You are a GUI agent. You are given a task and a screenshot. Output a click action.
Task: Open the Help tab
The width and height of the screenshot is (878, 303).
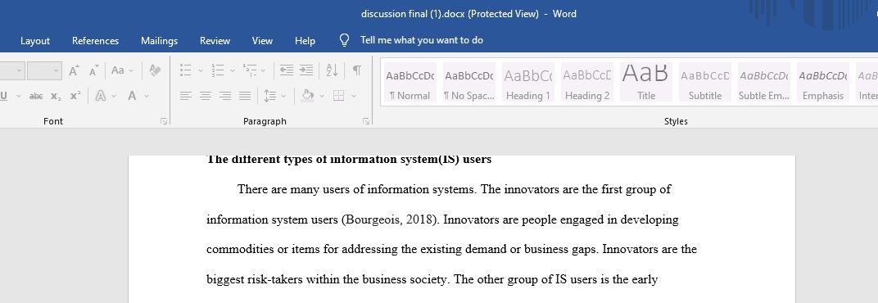(x=305, y=41)
